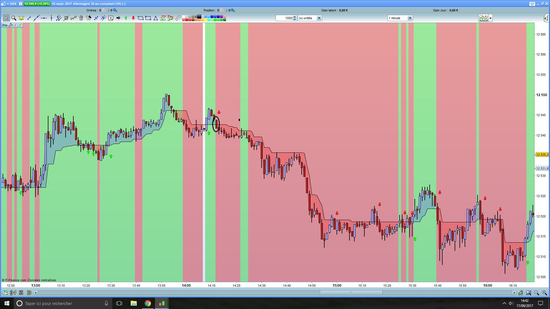Viewport: 550px width, 309px height.
Task: Toggle the Prix panel green arrow button
Action: [20, 25]
